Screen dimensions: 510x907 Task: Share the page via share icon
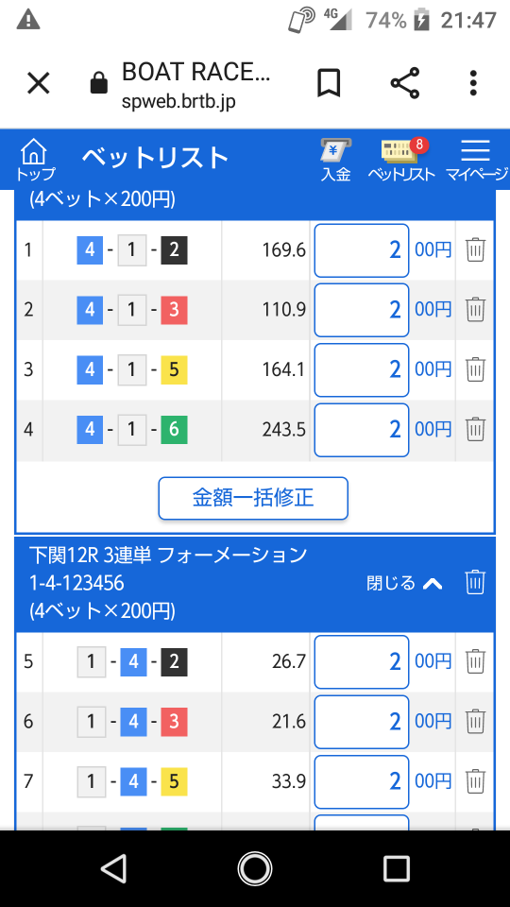coord(405,83)
